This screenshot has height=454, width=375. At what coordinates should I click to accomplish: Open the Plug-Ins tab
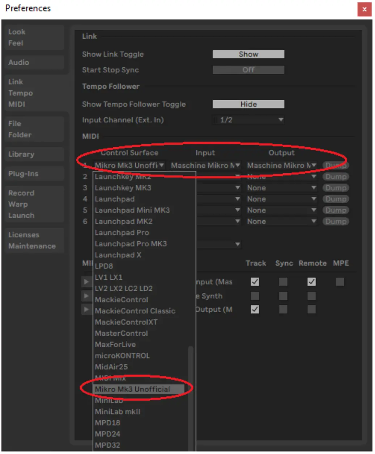click(34, 174)
